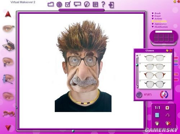The image size is (180, 134).
Task: Choose the first glasses thumbnail in the list
Action: pyautogui.click(x=155, y=58)
